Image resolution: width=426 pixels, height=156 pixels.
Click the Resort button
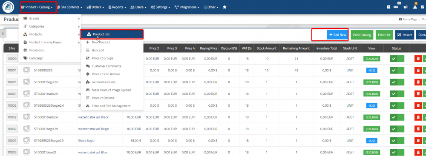click(405, 35)
